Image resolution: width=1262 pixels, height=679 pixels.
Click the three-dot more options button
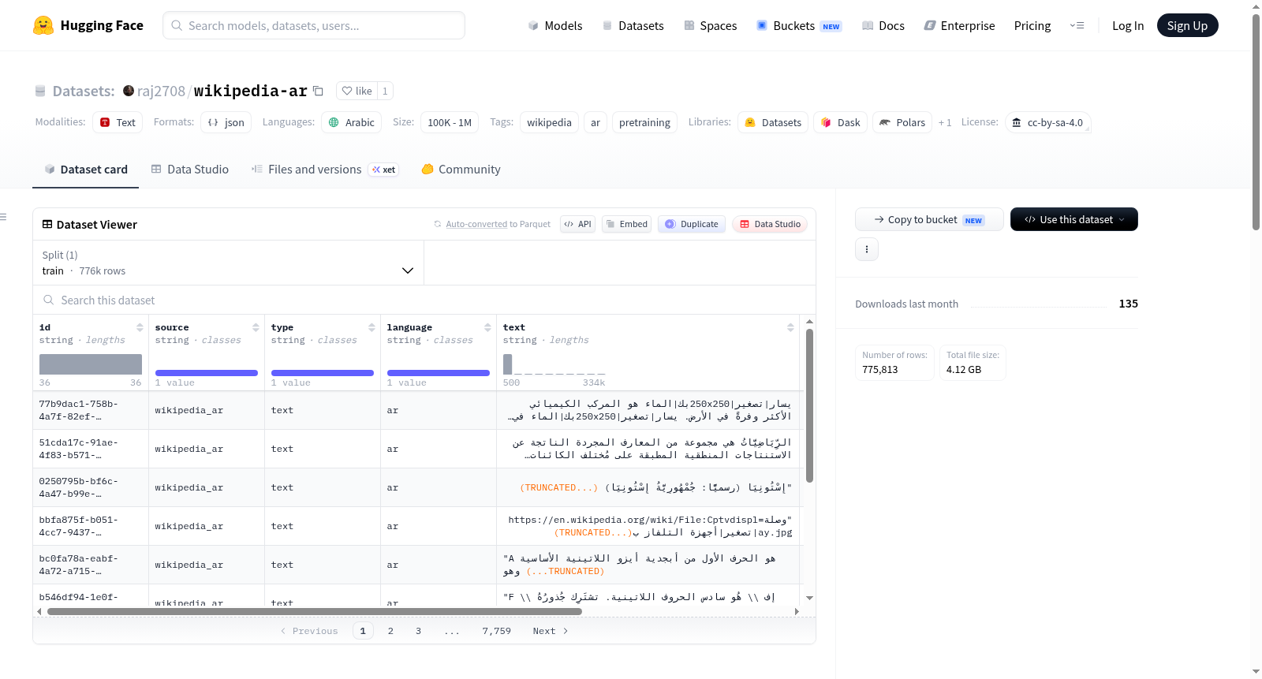click(x=867, y=249)
